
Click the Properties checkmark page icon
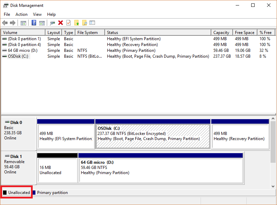point(68,23)
